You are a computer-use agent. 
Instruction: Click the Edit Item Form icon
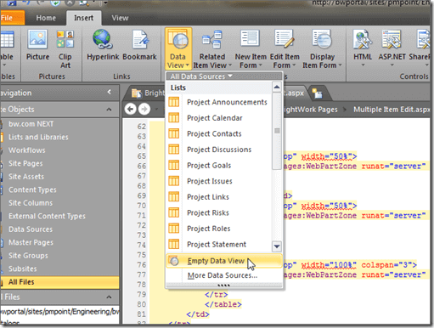tap(285, 39)
